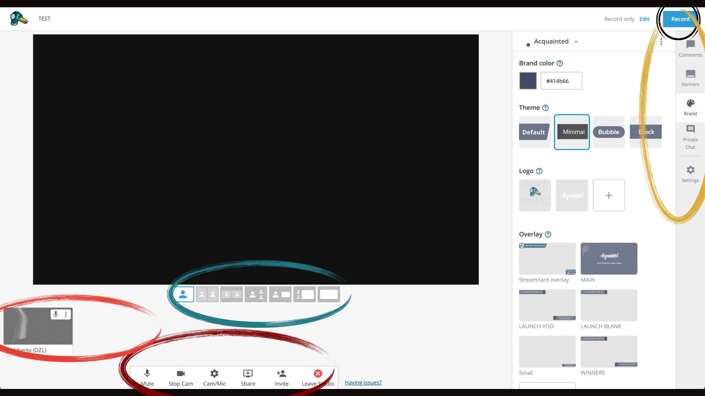Click Stop Cam camera icon
Screen dimensions: 705x396
tap(181, 374)
